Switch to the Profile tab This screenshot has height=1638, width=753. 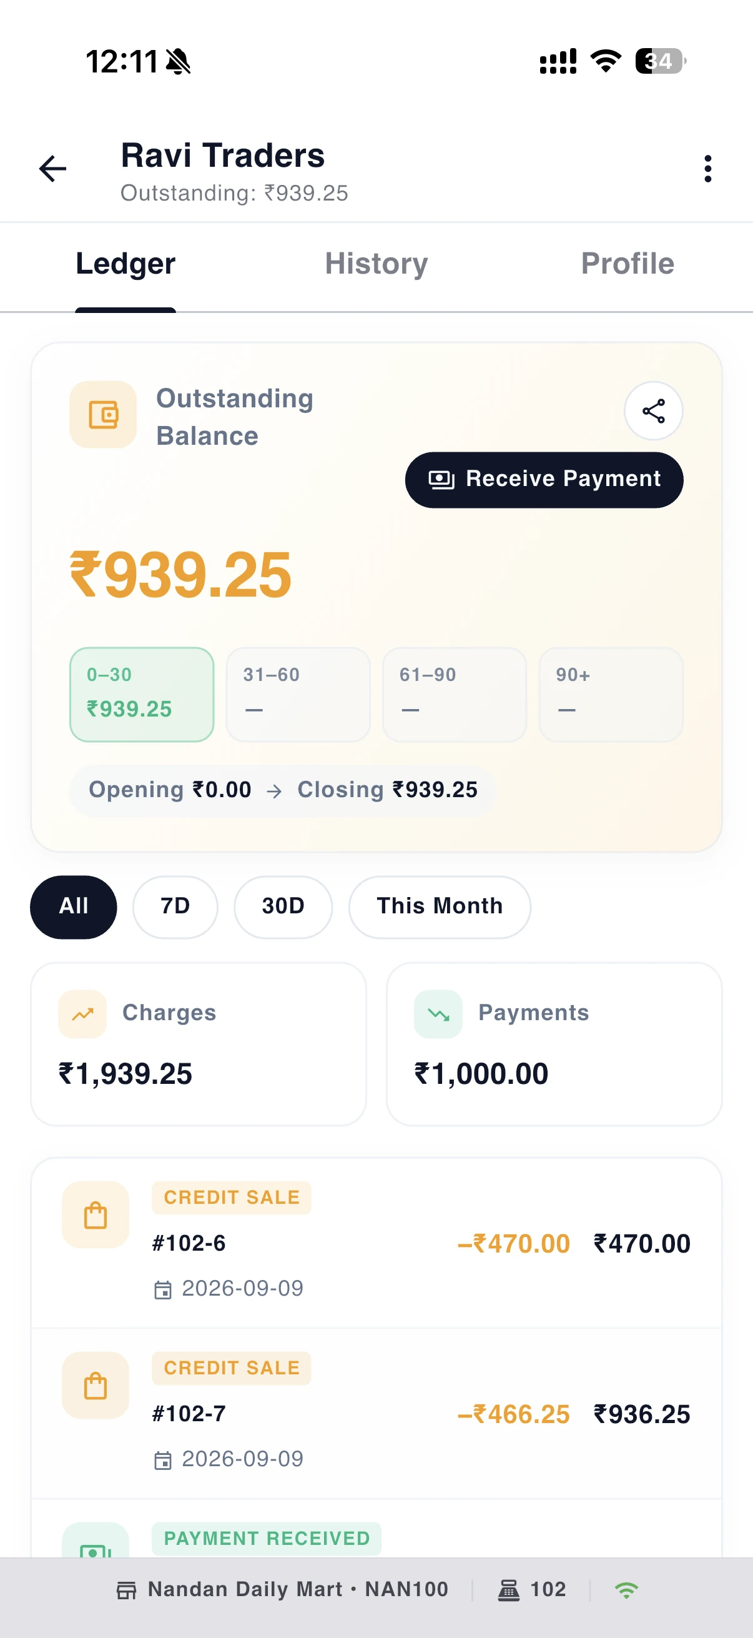(627, 264)
